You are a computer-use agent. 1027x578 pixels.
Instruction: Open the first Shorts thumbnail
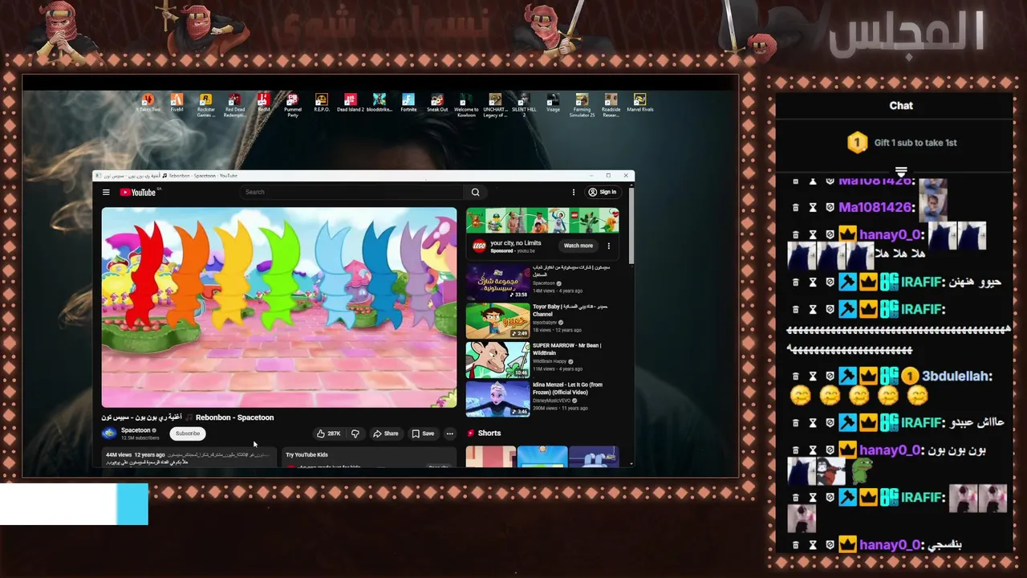(491, 457)
